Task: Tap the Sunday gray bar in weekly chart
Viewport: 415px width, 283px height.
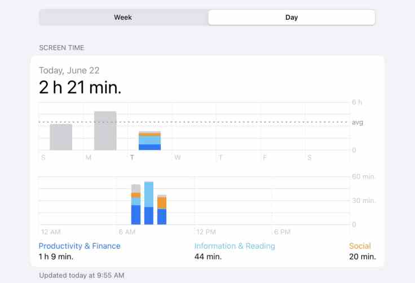Action: click(61, 137)
